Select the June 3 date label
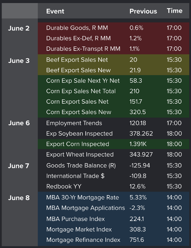The image size is (191, 248). pos(19,61)
